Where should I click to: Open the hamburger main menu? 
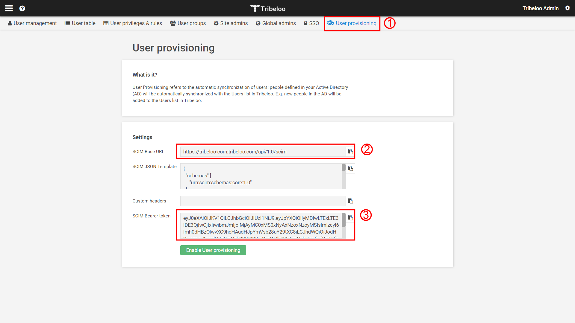coord(9,8)
